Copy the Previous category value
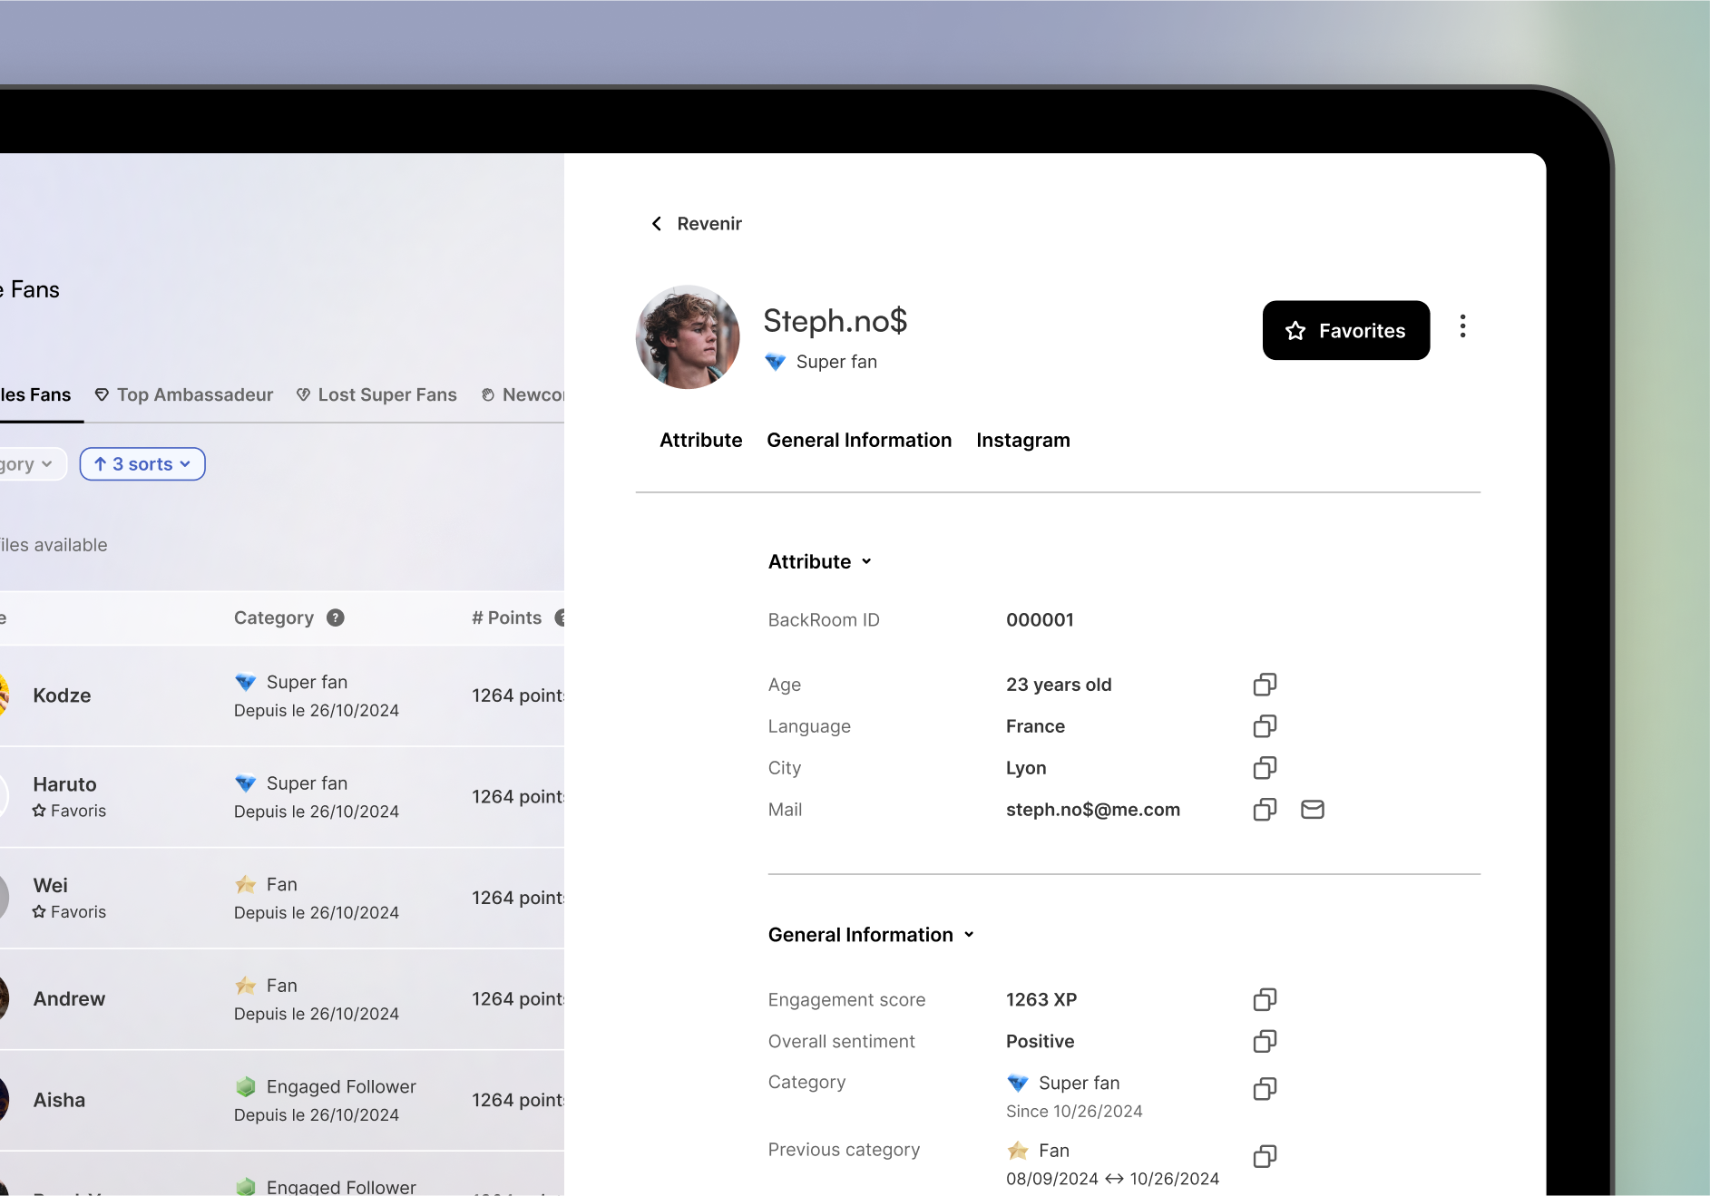The height and width of the screenshot is (1196, 1710). coord(1265,1156)
